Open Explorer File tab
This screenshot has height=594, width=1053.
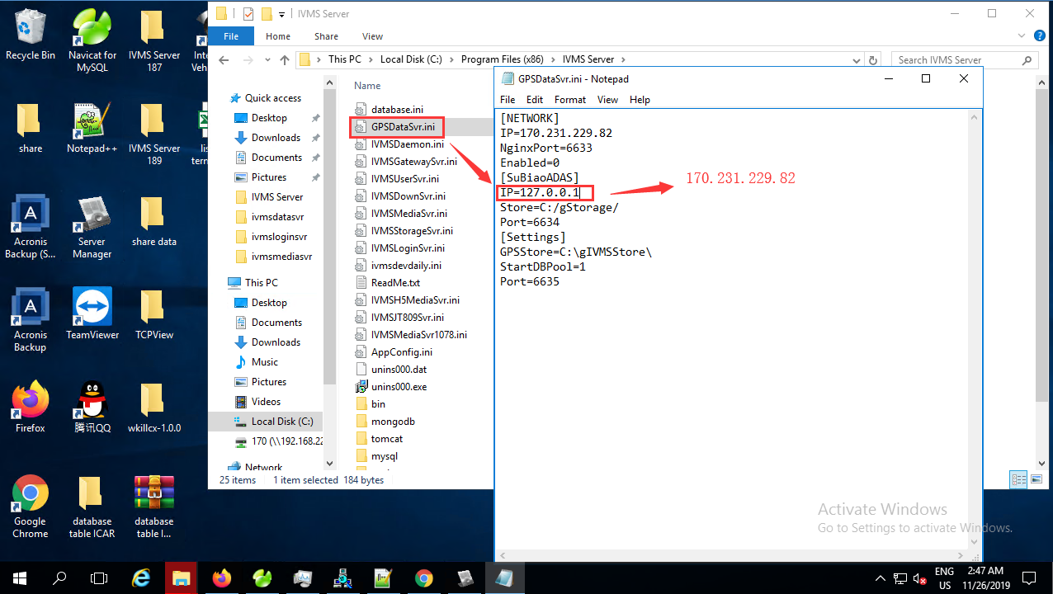pos(231,36)
